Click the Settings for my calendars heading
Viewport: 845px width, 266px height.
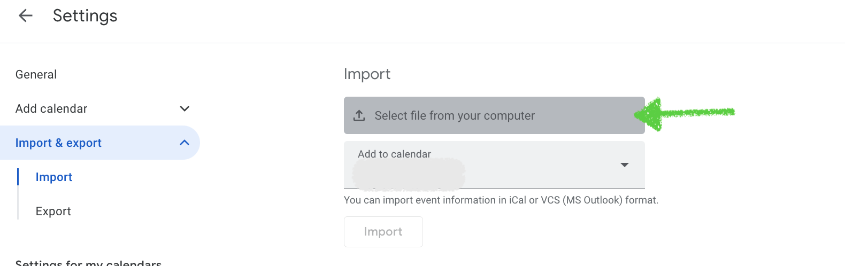coord(88,262)
